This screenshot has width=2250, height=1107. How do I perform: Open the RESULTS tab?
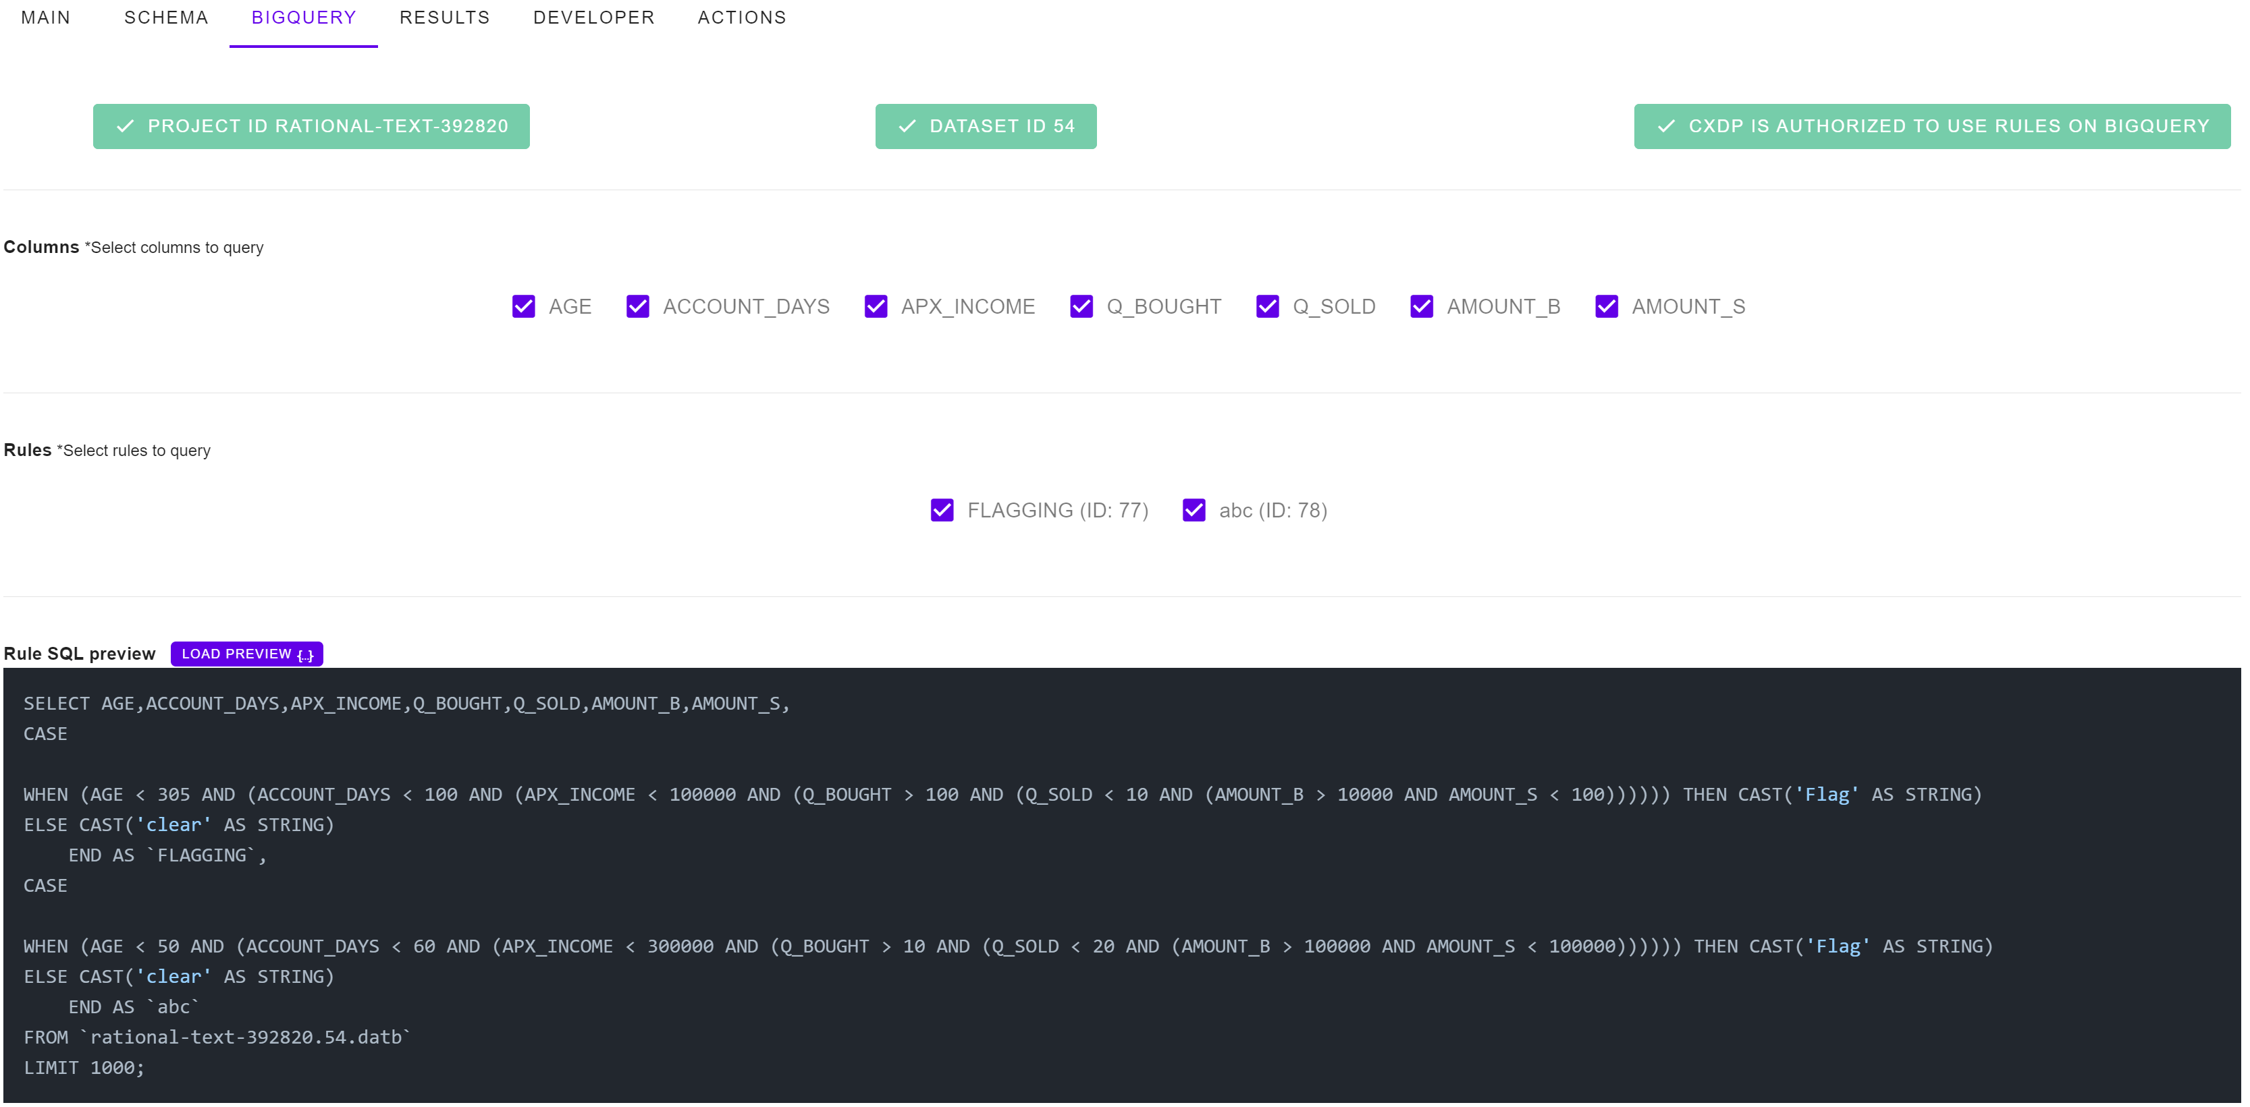[x=445, y=18]
